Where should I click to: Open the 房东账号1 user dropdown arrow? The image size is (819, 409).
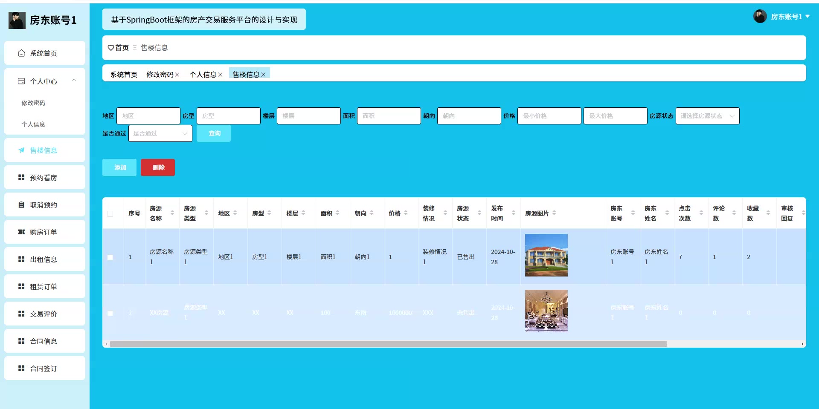(x=807, y=16)
